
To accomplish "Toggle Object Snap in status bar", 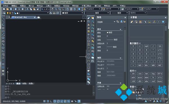I will (58, 101).
